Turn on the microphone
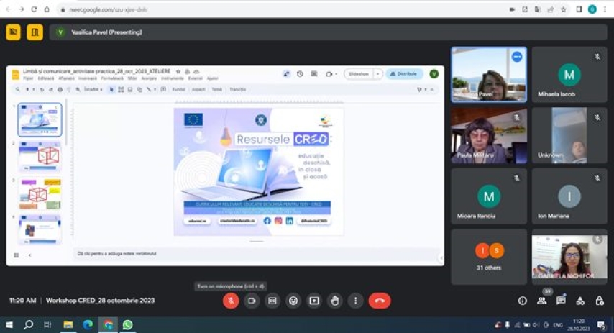The image size is (614, 333). click(x=231, y=301)
